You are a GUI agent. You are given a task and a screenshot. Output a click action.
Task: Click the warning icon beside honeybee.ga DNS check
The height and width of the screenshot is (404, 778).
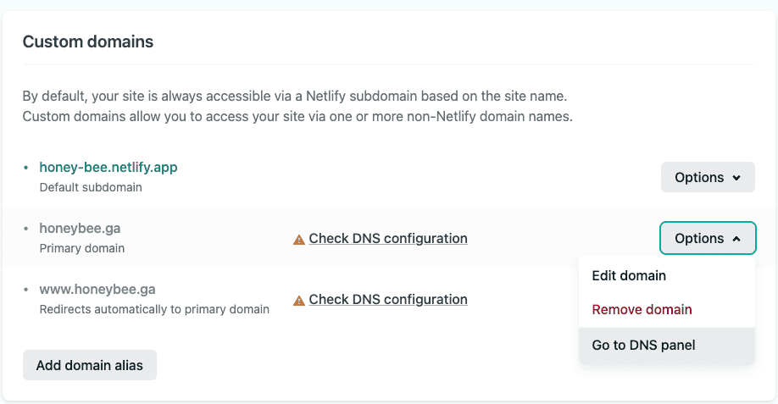[x=298, y=240]
